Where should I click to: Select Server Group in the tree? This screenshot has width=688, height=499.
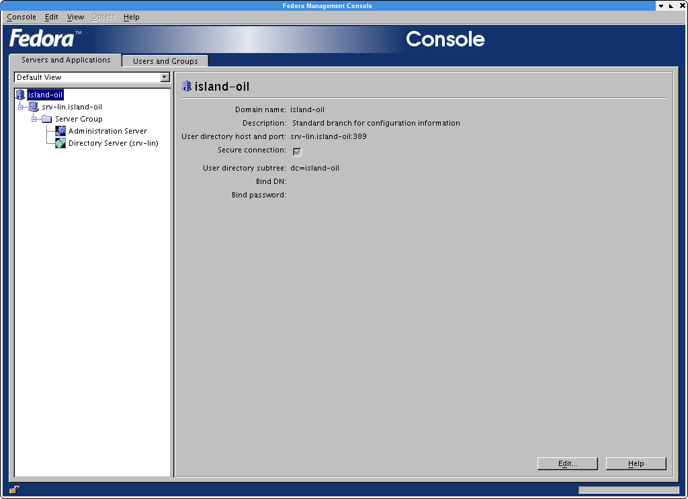79,119
